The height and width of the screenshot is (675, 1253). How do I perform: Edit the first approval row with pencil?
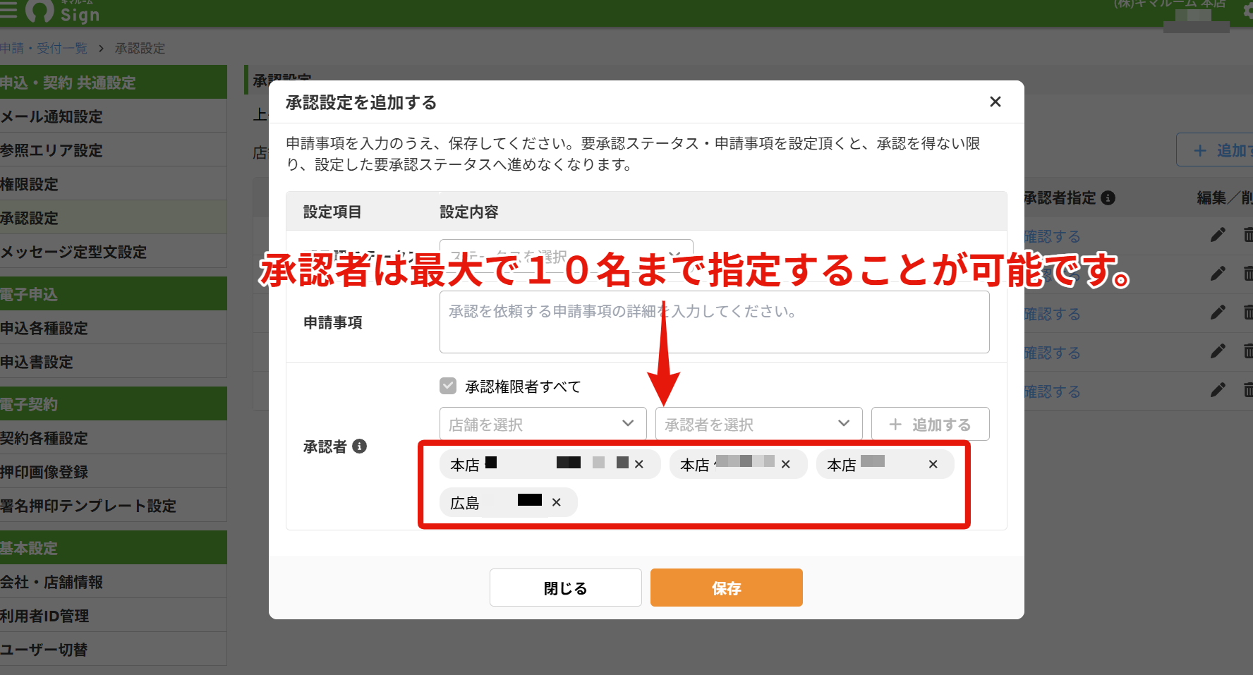point(1218,235)
